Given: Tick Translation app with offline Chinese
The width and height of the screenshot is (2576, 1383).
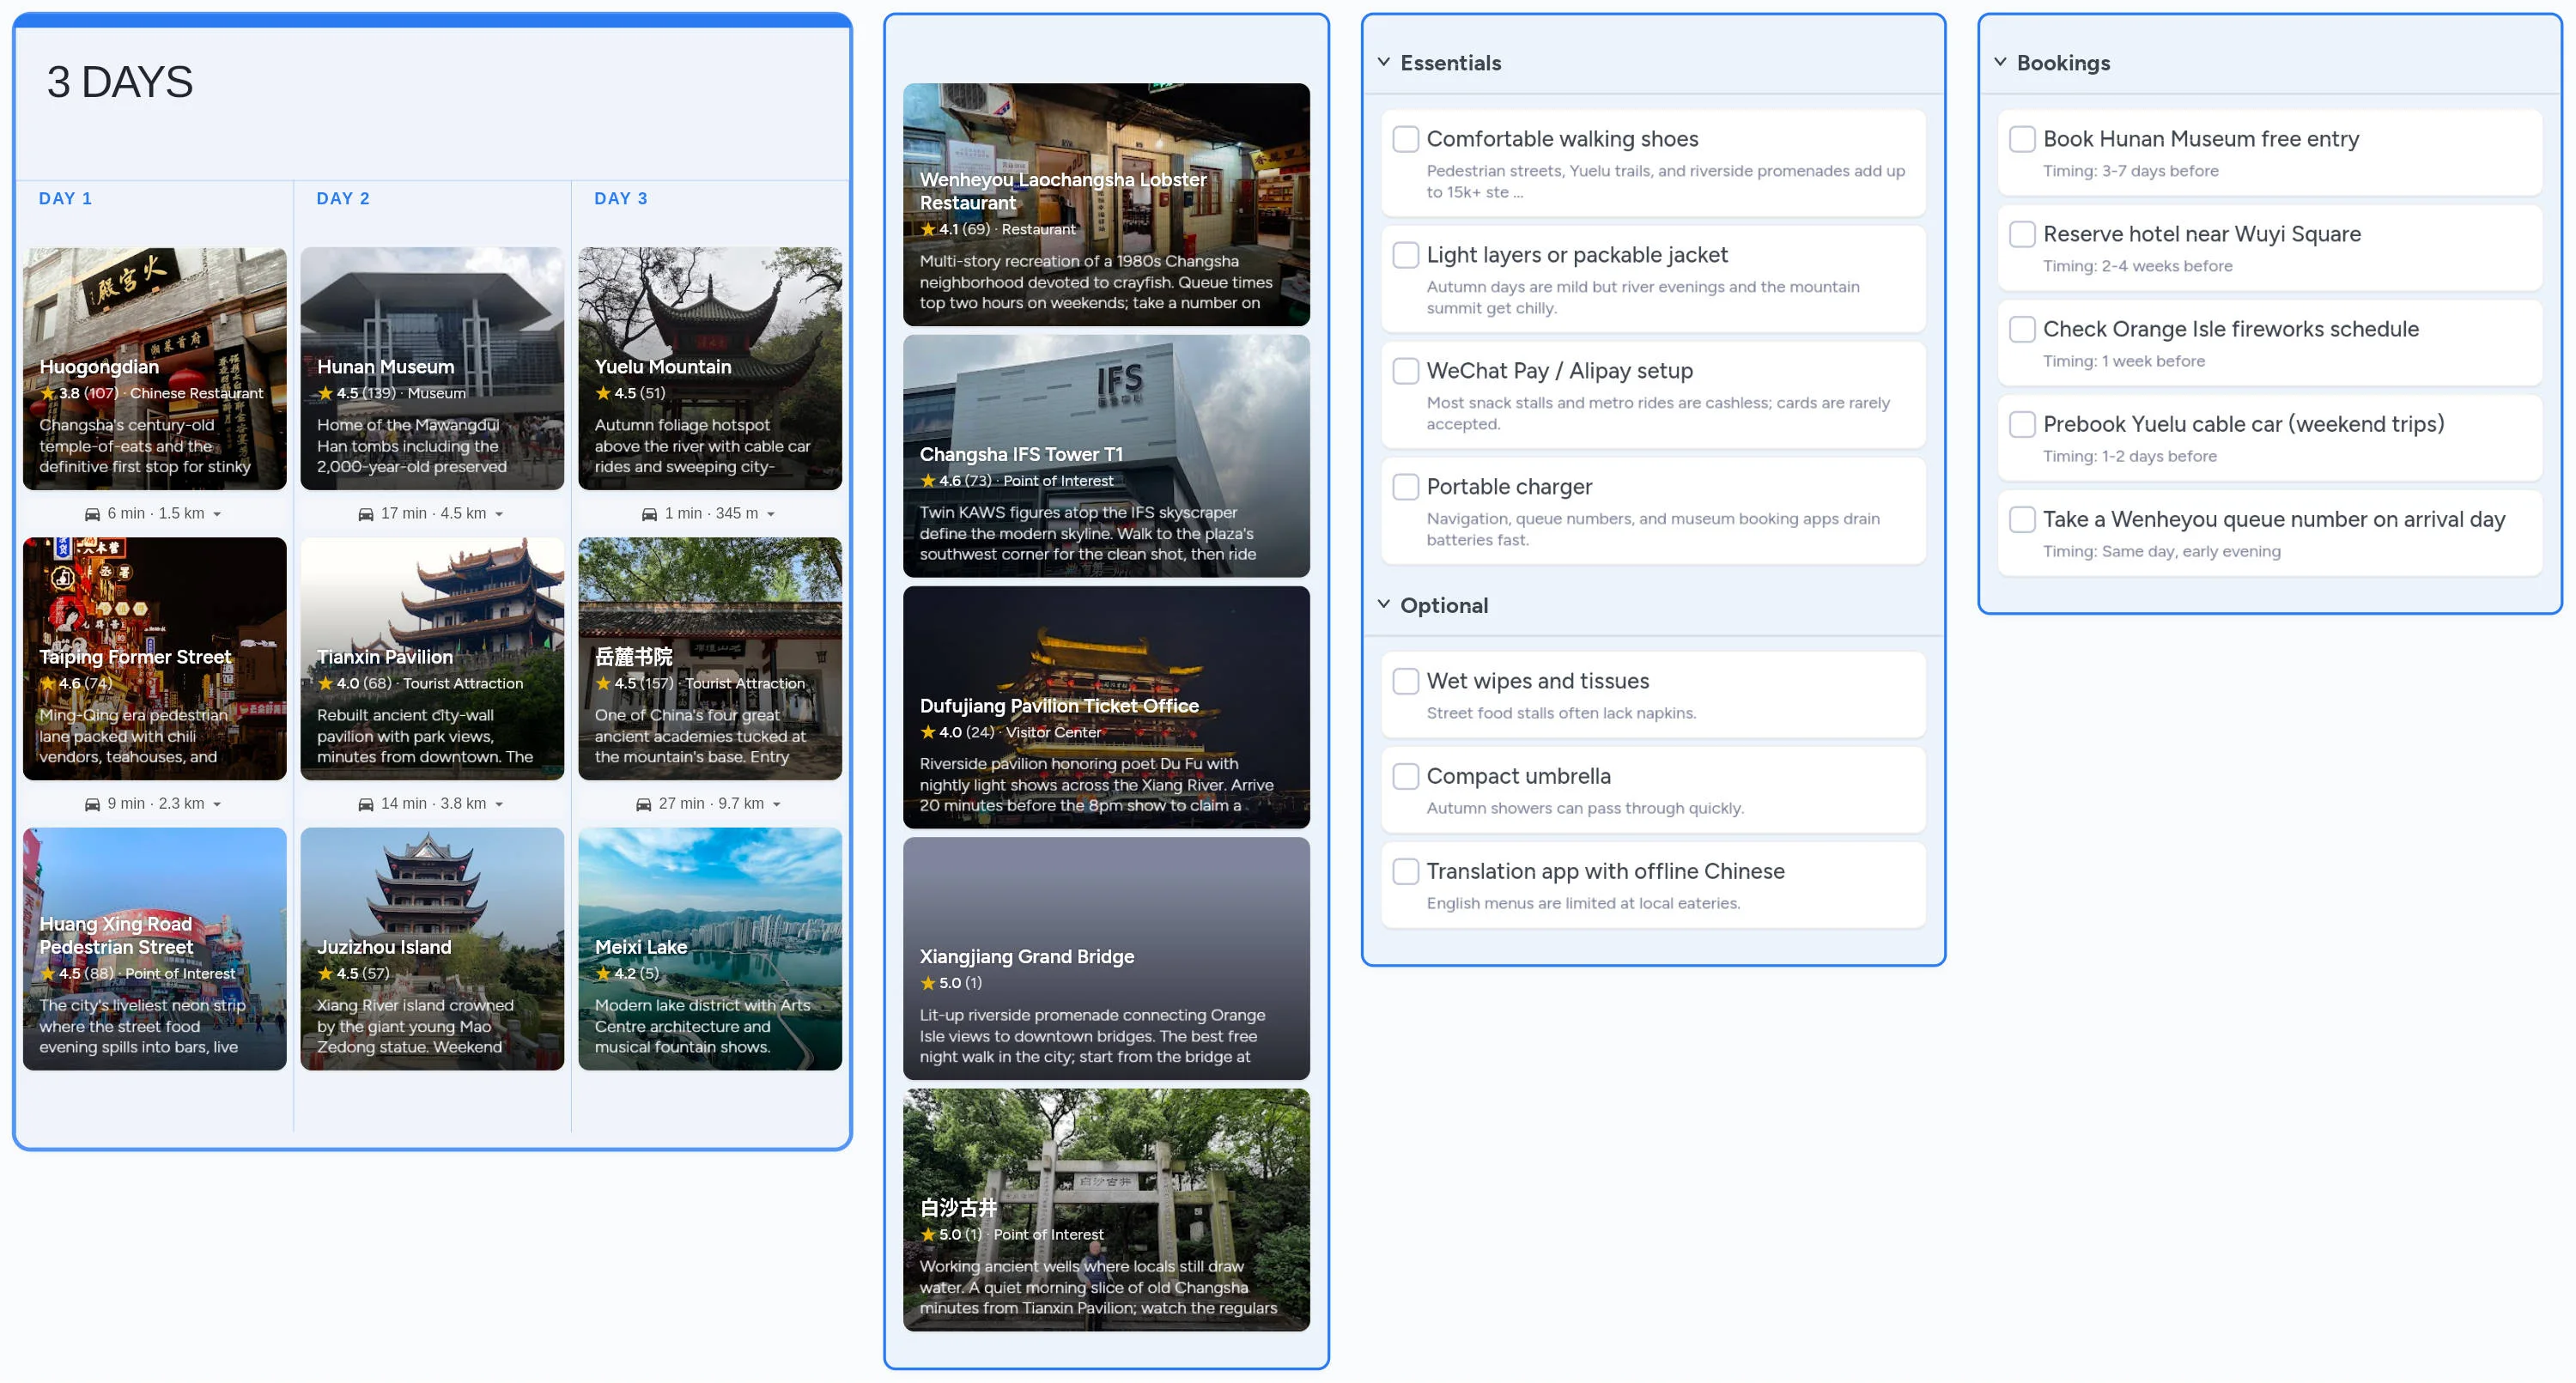Looking at the screenshot, I should [x=1406, y=871].
